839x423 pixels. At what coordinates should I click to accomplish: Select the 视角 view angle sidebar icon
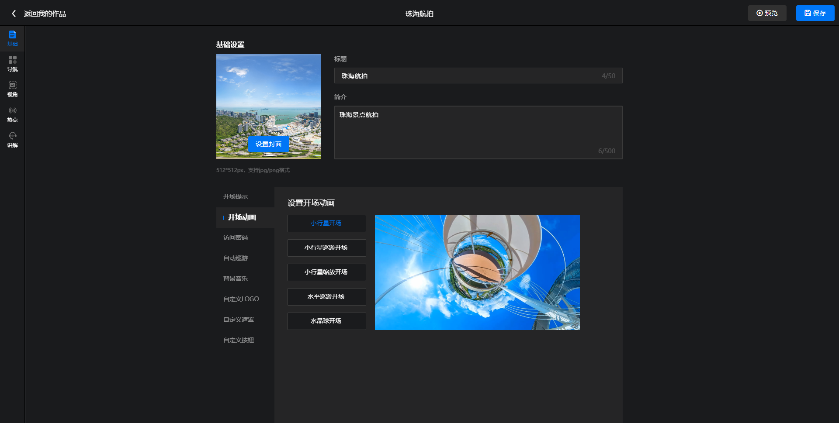(12, 89)
